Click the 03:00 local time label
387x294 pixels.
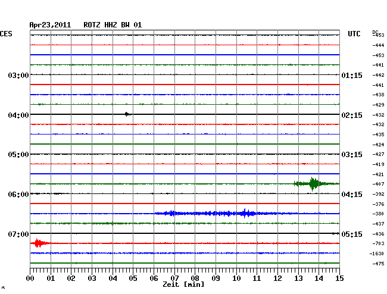tap(18, 75)
